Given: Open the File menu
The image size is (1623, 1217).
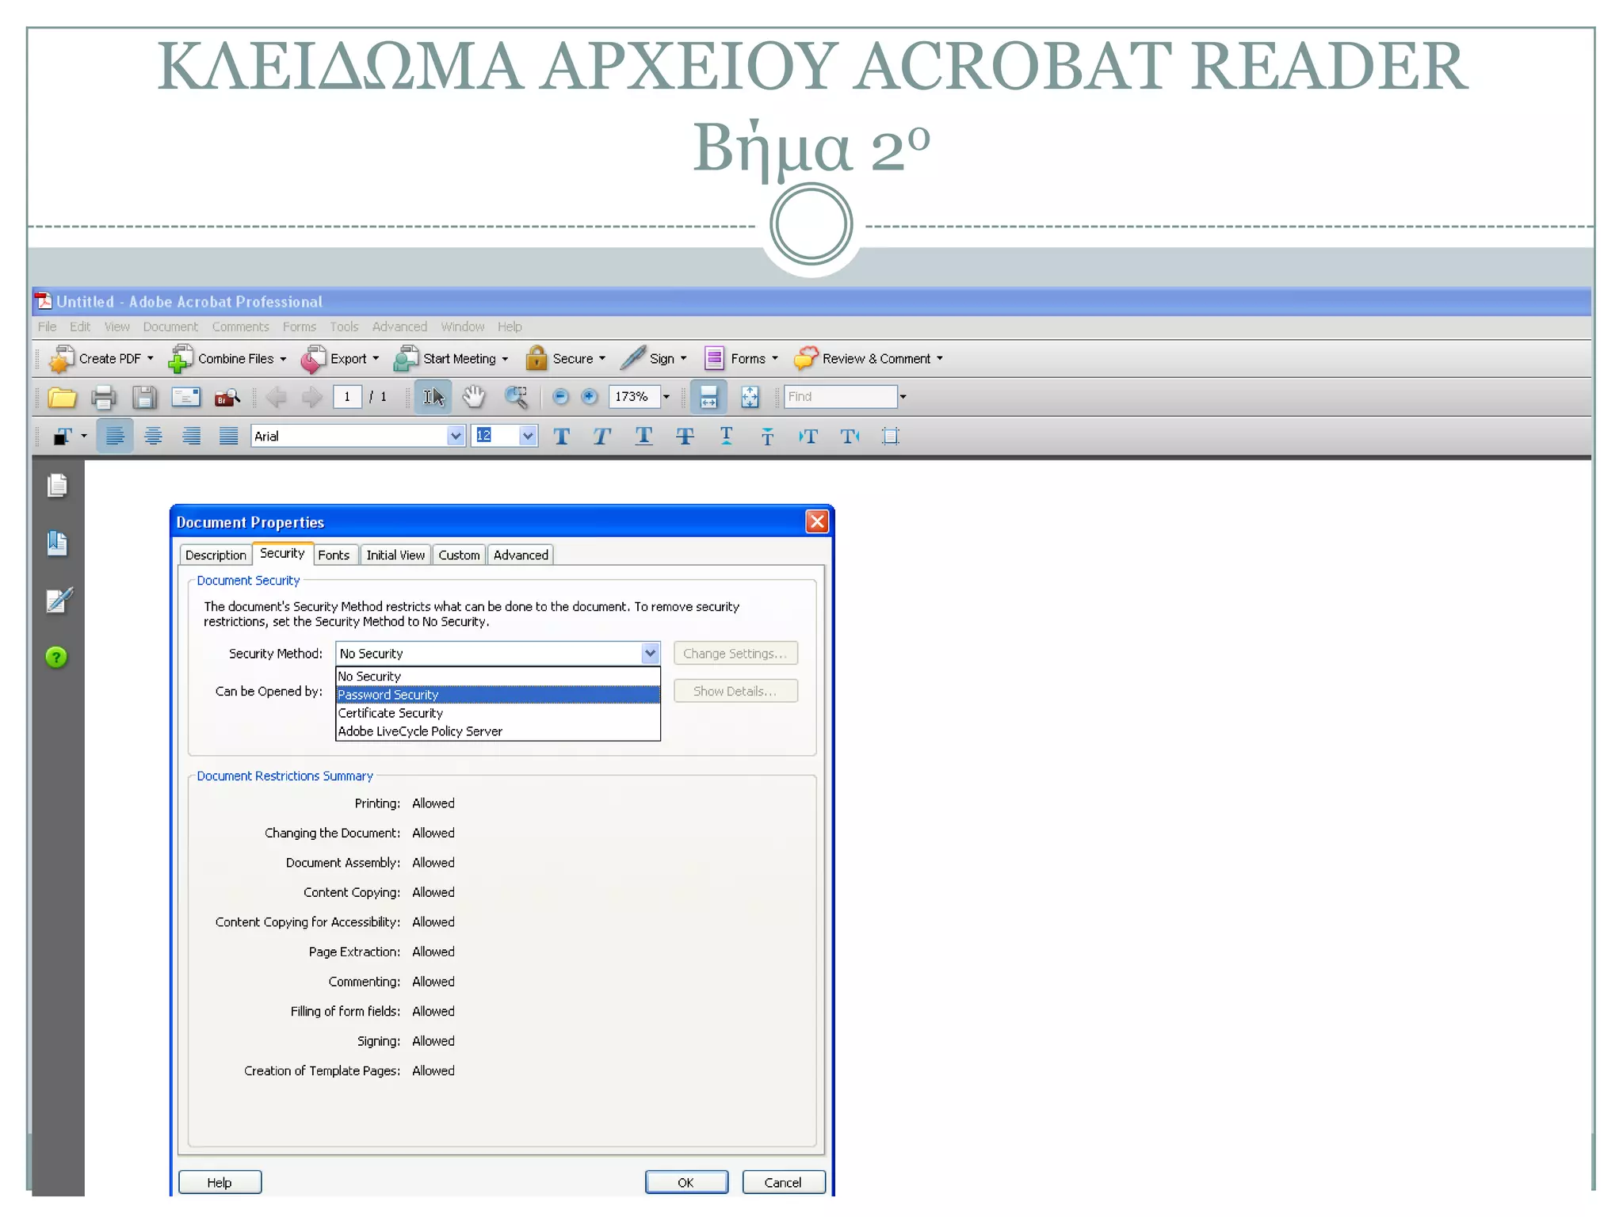Looking at the screenshot, I should click(x=48, y=327).
